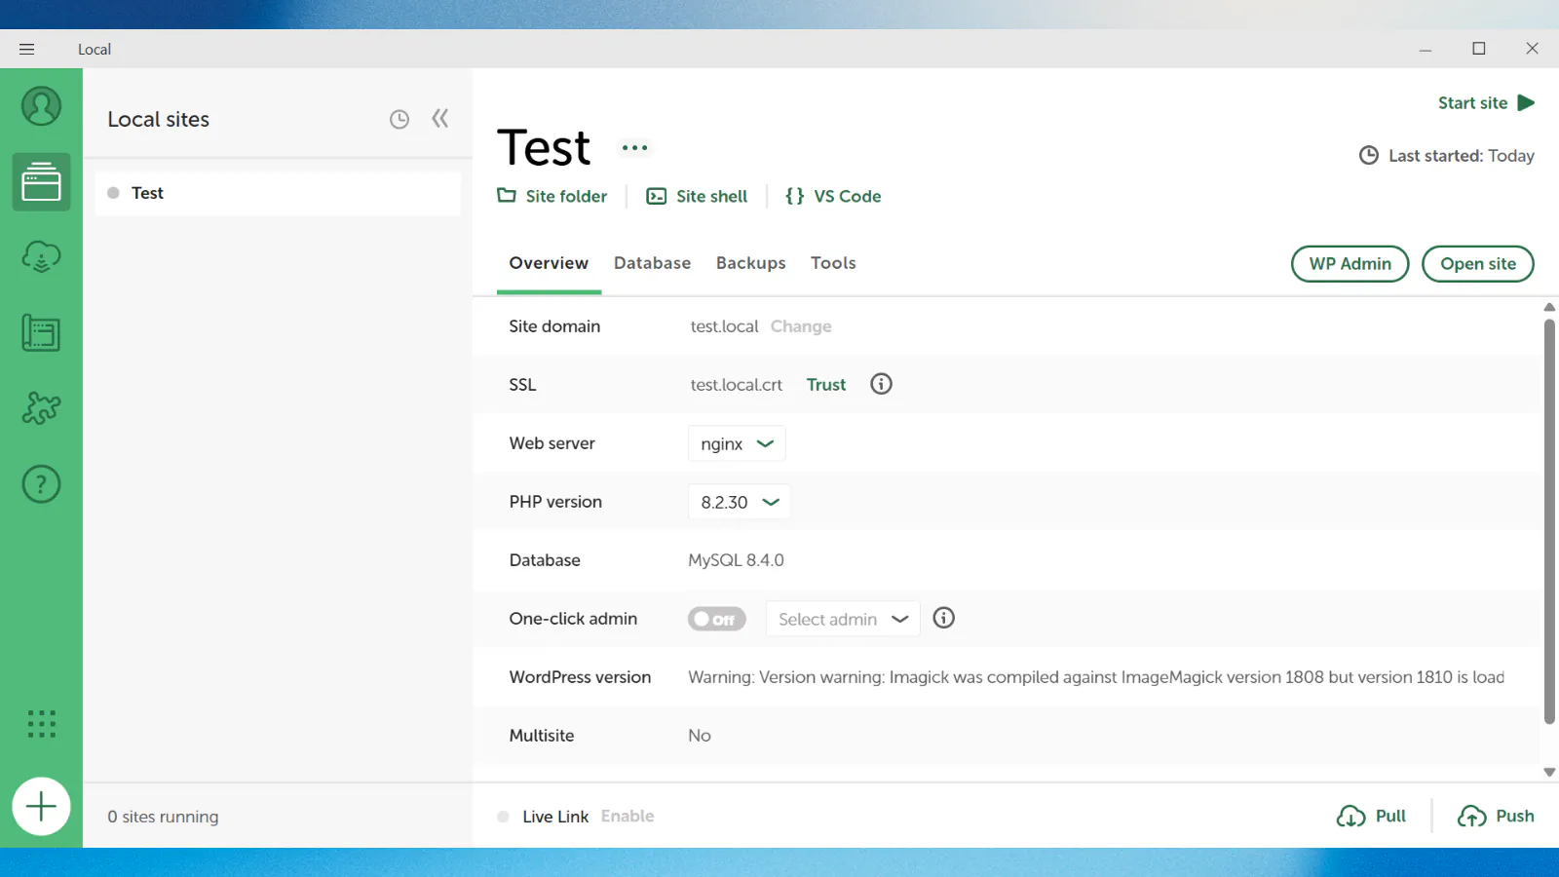The height and width of the screenshot is (877, 1559).
Task: Switch to the Backups tab
Action: pos(751,263)
